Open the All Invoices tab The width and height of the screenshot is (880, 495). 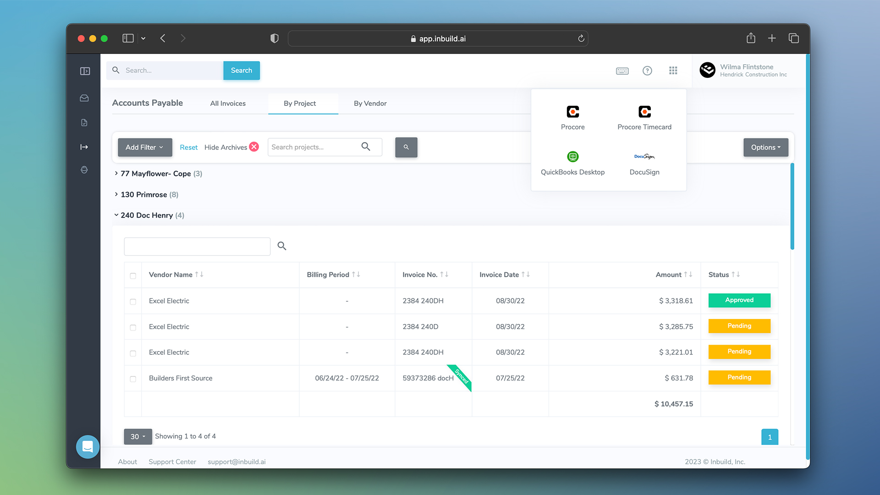click(228, 103)
